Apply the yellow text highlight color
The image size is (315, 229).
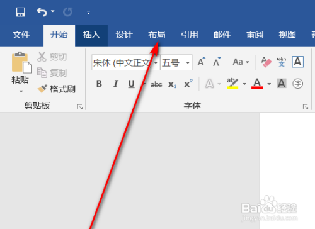232,84
